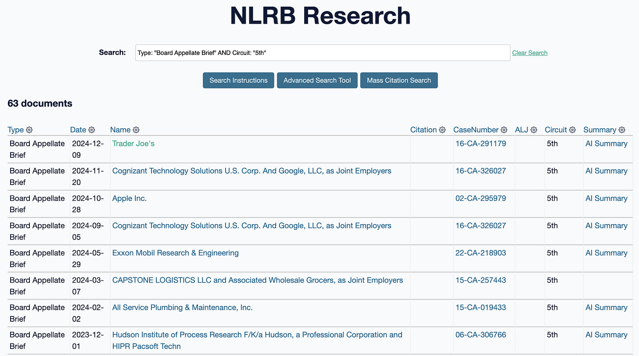Open case number 16-CA-291179

pyautogui.click(x=481, y=144)
